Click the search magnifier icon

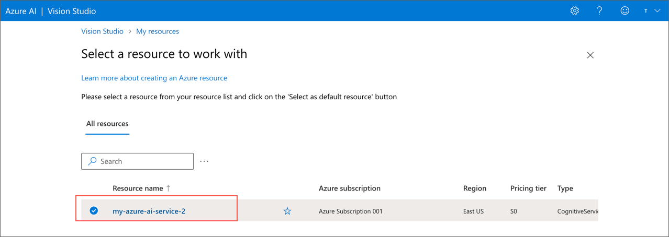(x=92, y=161)
